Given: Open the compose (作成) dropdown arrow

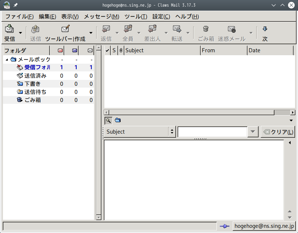Looking at the screenshot, I should click(x=91, y=33).
